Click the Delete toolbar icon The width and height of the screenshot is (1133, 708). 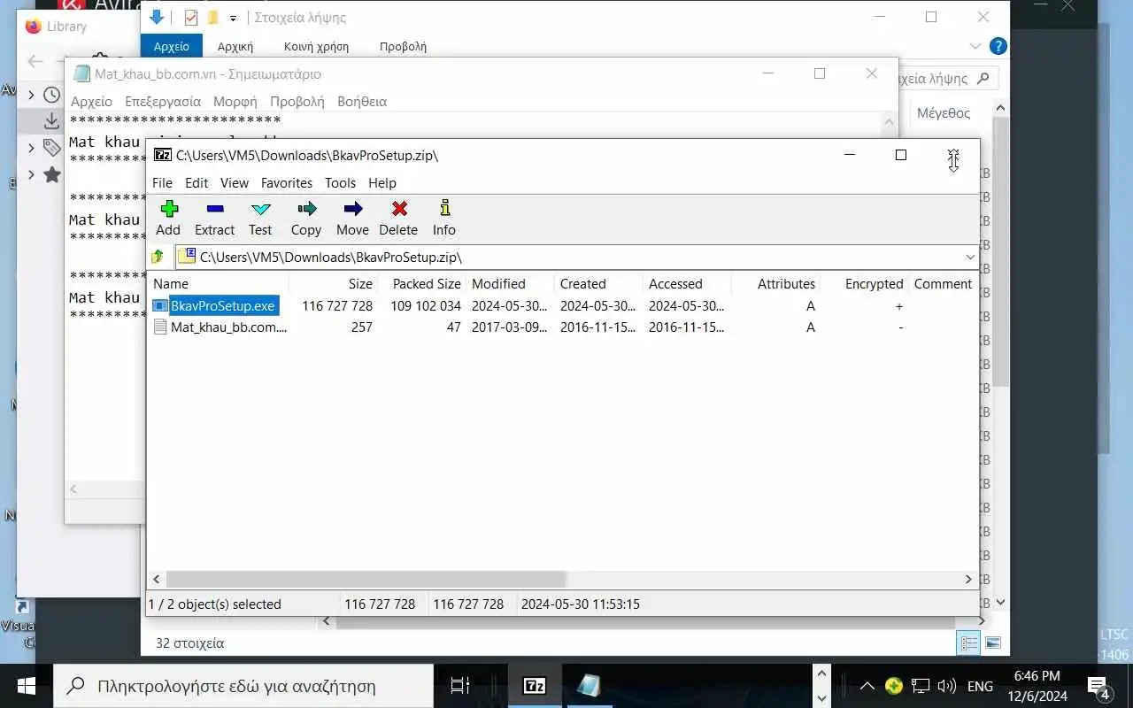[399, 210]
